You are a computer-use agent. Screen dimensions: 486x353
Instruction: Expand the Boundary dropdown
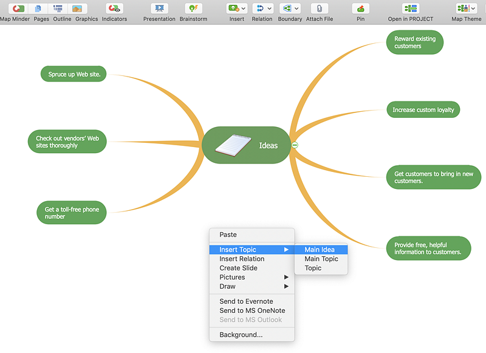point(296,9)
